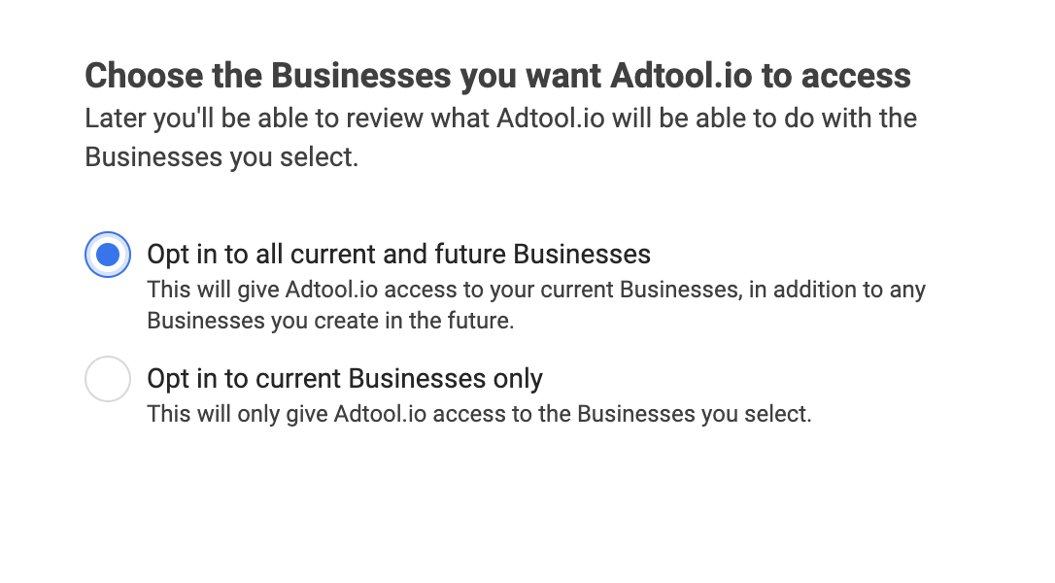Click the subtitle about reviewing Adtool.io permissions
Screen dimensions: 1055x583
coord(500,136)
